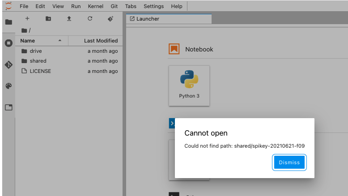The height and width of the screenshot is (196, 348).
Task: Open the command palette sidebar icon
Action: point(8,86)
